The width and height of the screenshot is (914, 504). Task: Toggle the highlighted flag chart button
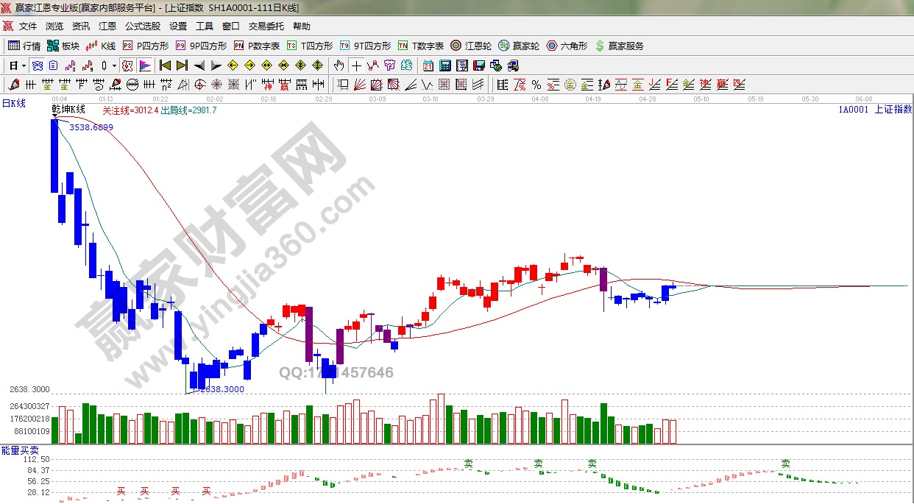(x=144, y=65)
